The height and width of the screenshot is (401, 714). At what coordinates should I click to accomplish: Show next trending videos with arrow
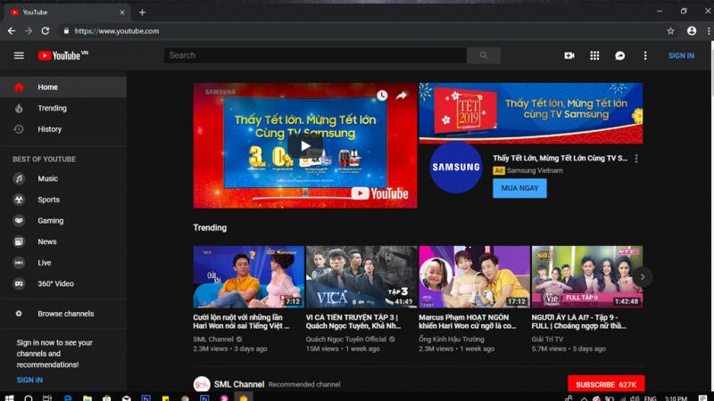point(643,277)
